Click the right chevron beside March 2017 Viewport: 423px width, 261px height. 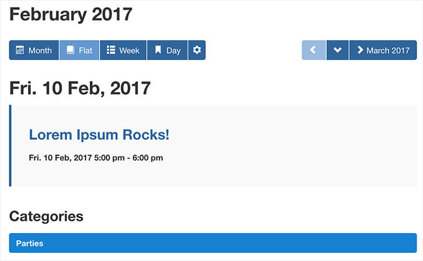pos(360,50)
